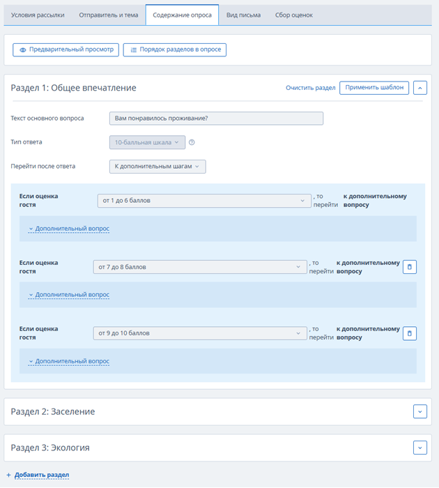
Task: Open the preview via Предварительный просмотр
Action: 66,49
